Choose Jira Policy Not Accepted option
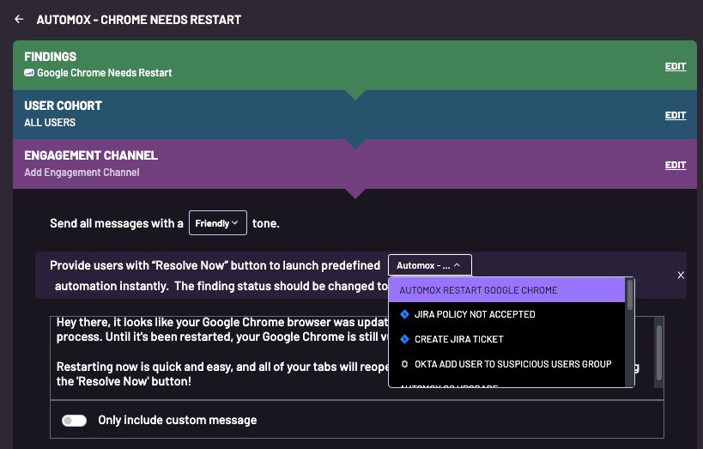The width and height of the screenshot is (703, 449). pyautogui.click(x=506, y=314)
